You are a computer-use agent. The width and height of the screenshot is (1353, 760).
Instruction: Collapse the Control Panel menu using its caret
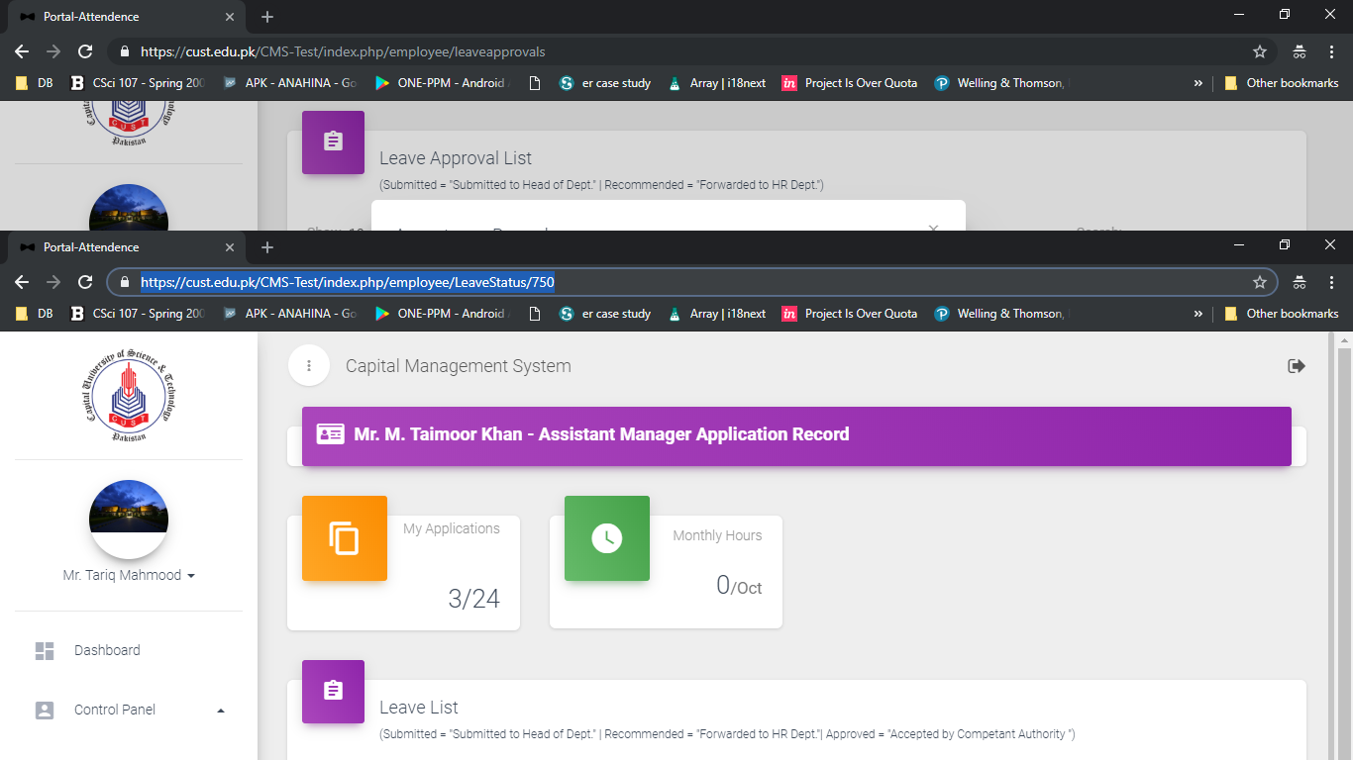coord(221,710)
